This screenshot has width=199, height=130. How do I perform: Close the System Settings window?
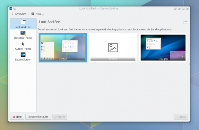187,8
